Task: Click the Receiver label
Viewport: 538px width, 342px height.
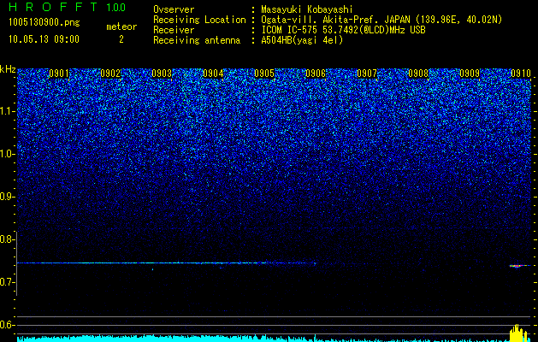Action: tap(174, 30)
